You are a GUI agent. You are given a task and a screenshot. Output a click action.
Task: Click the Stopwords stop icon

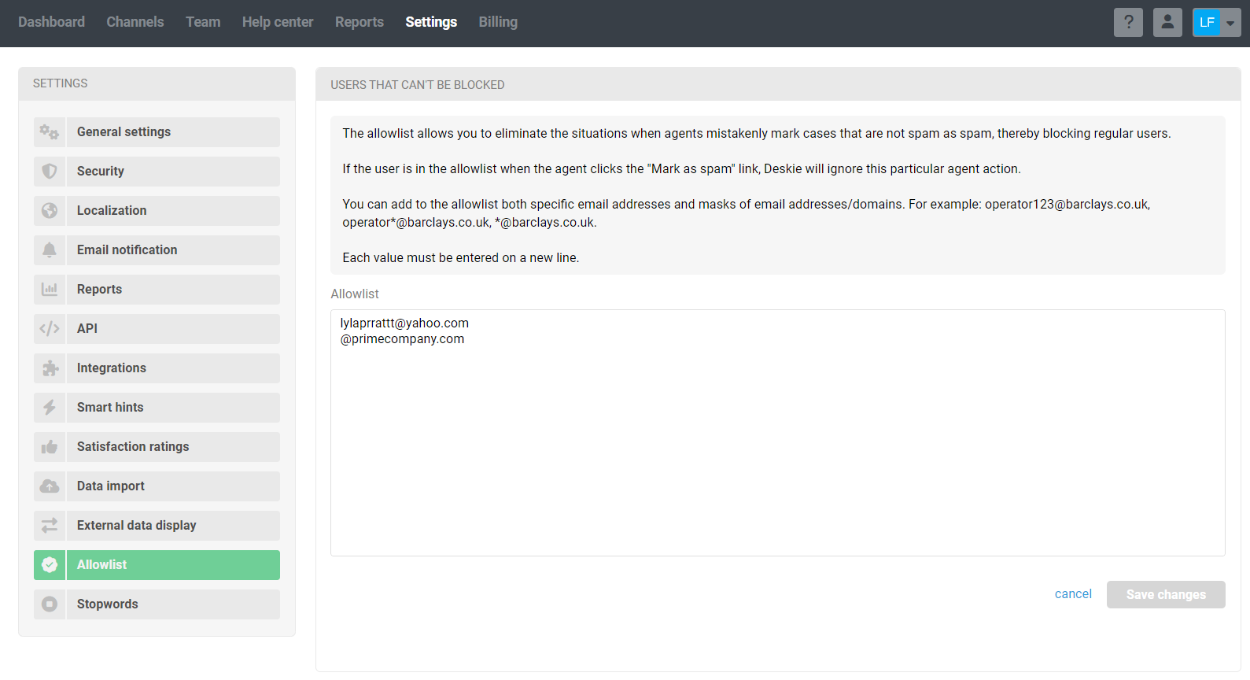50,604
